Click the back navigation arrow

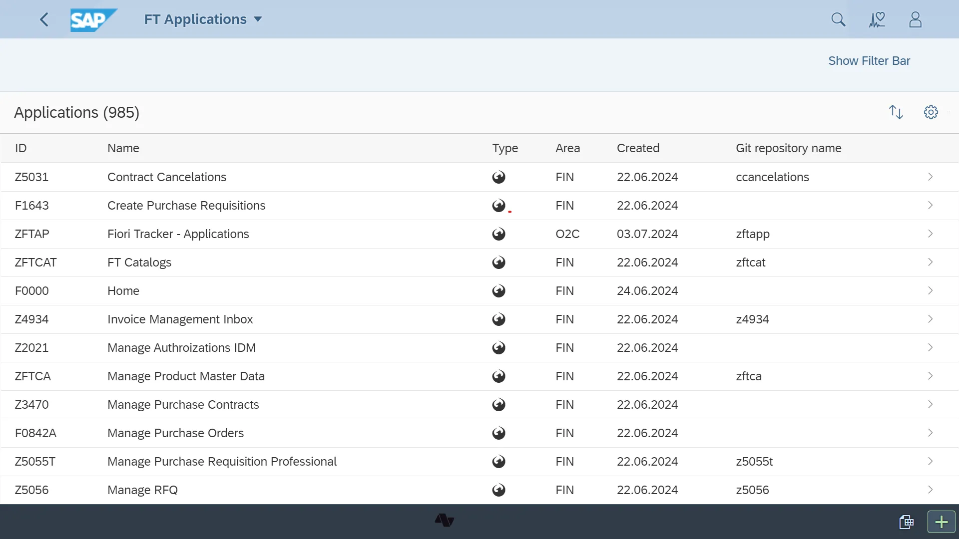pos(44,19)
